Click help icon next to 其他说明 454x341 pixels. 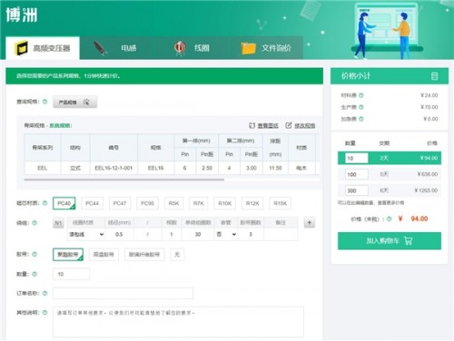pyautogui.click(x=44, y=312)
